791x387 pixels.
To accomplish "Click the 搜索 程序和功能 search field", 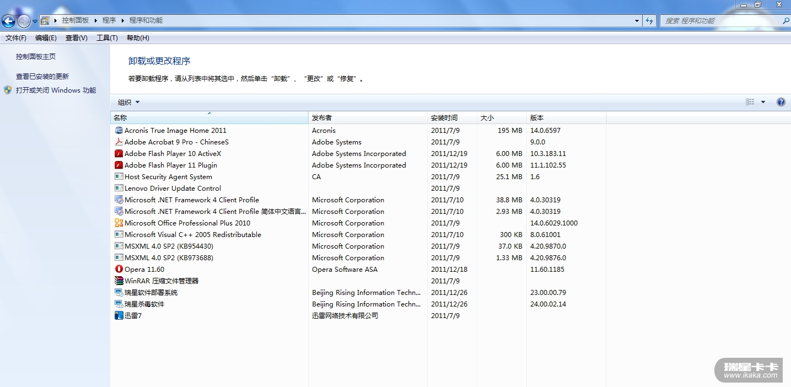I will [720, 20].
